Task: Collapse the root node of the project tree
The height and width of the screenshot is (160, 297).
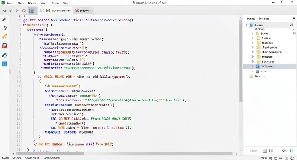Action: click(x=247, y=25)
